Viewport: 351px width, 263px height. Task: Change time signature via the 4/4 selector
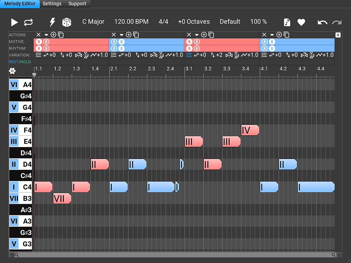164,22
